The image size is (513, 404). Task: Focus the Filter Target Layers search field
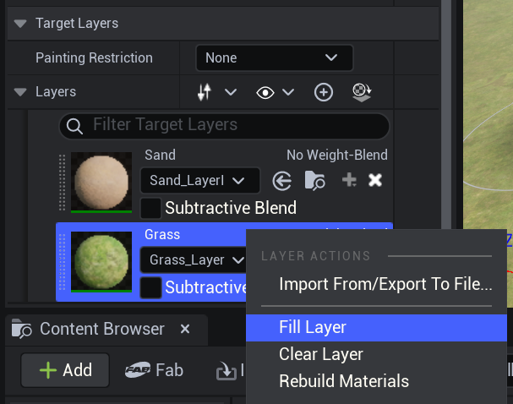point(224,126)
